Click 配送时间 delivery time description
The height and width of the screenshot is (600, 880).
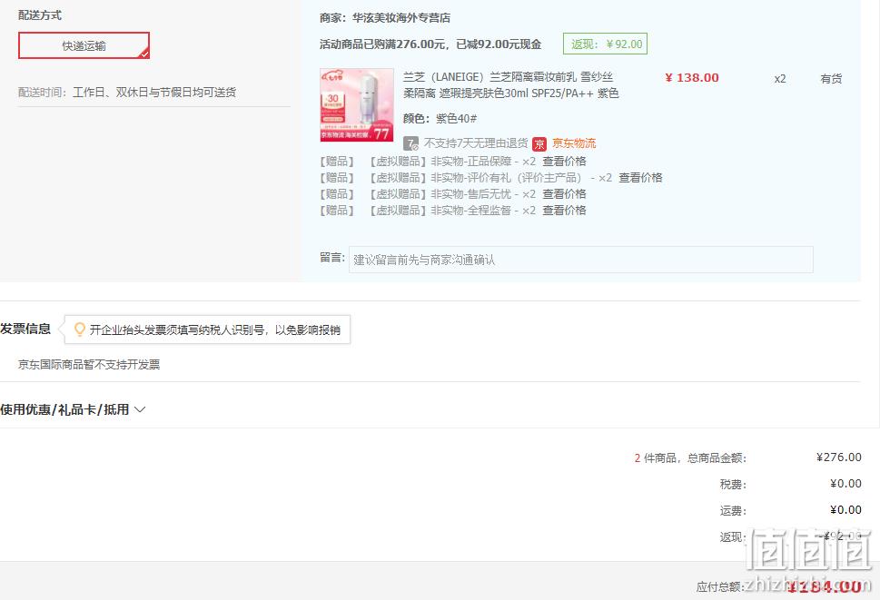click(x=127, y=93)
